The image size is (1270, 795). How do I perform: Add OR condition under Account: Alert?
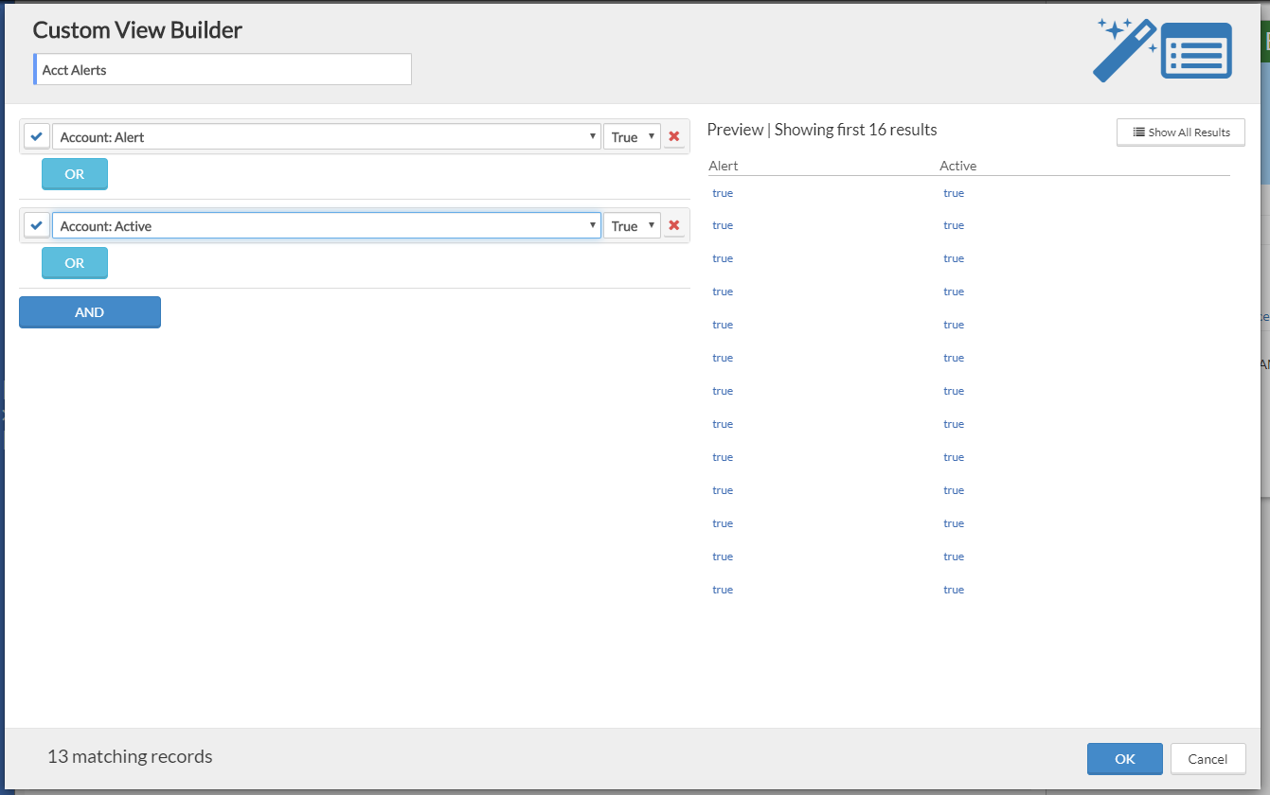tap(75, 174)
